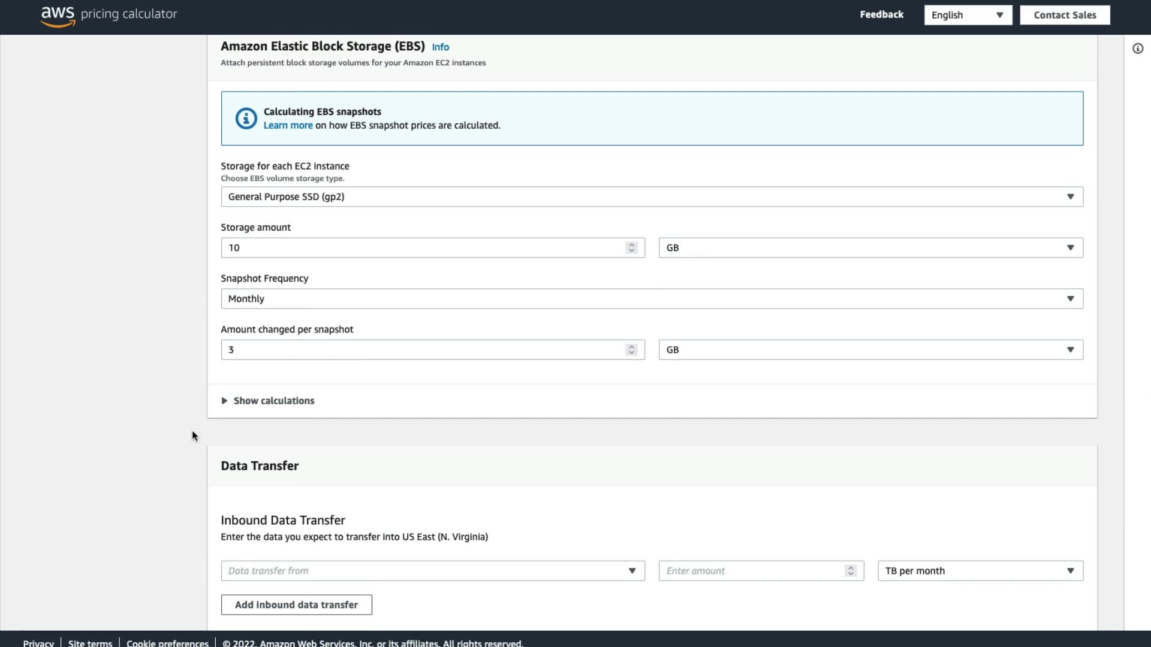Click the info circle icon in snapshot banner

click(x=246, y=119)
